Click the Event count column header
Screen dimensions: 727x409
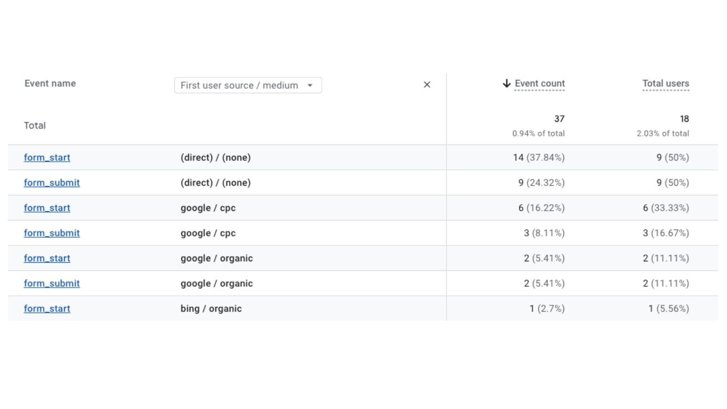(x=540, y=83)
